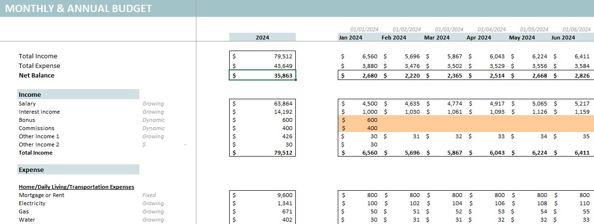Select Other Income 2 total 30 in 2024 column
The height and width of the screenshot is (224, 594).
(262, 145)
